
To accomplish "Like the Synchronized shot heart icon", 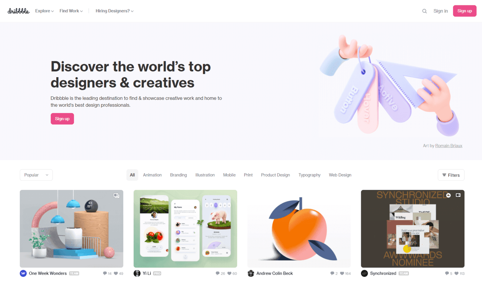I will click(x=456, y=273).
